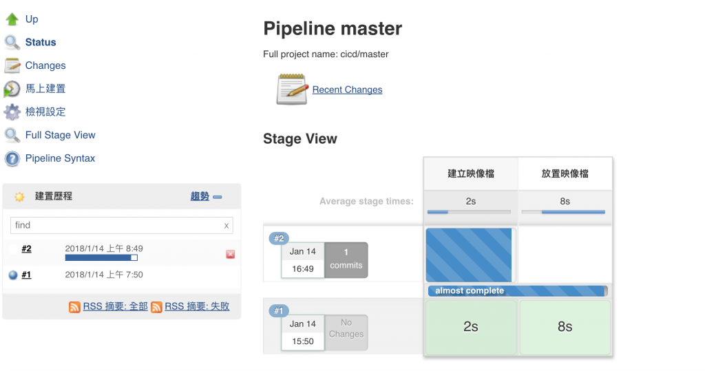Click the green Up arrow icon

pyautogui.click(x=12, y=19)
